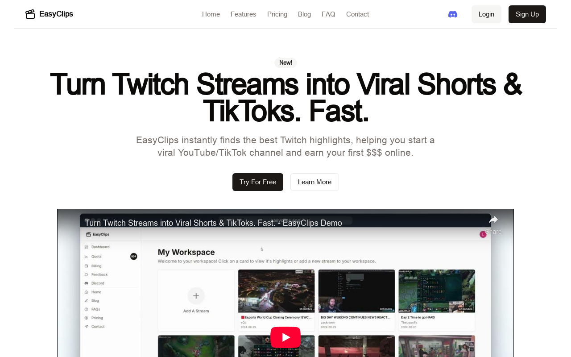Viewport: 571px width, 357px height.
Task: Open the Discord icon link in header
Action: click(453, 14)
